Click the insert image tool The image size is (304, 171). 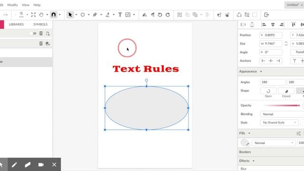[x=128, y=15]
